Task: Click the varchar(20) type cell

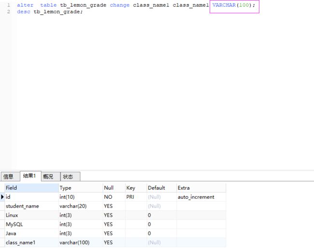Action: pos(81,206)
